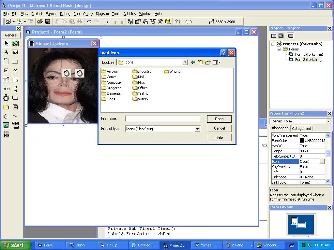Open the Properties Window toolbar icon

click(x=138, y=21)
